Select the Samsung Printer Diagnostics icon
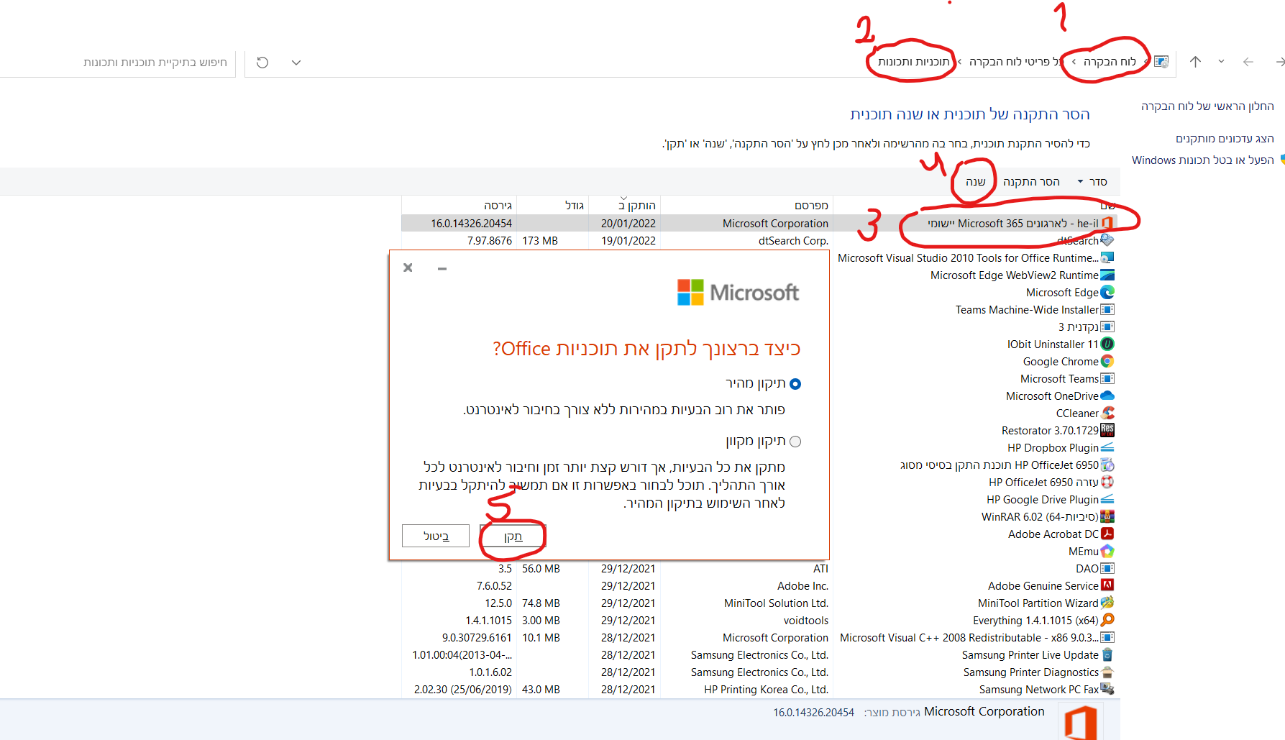Screen dimensions: 1285x740 pos(1107,672)
